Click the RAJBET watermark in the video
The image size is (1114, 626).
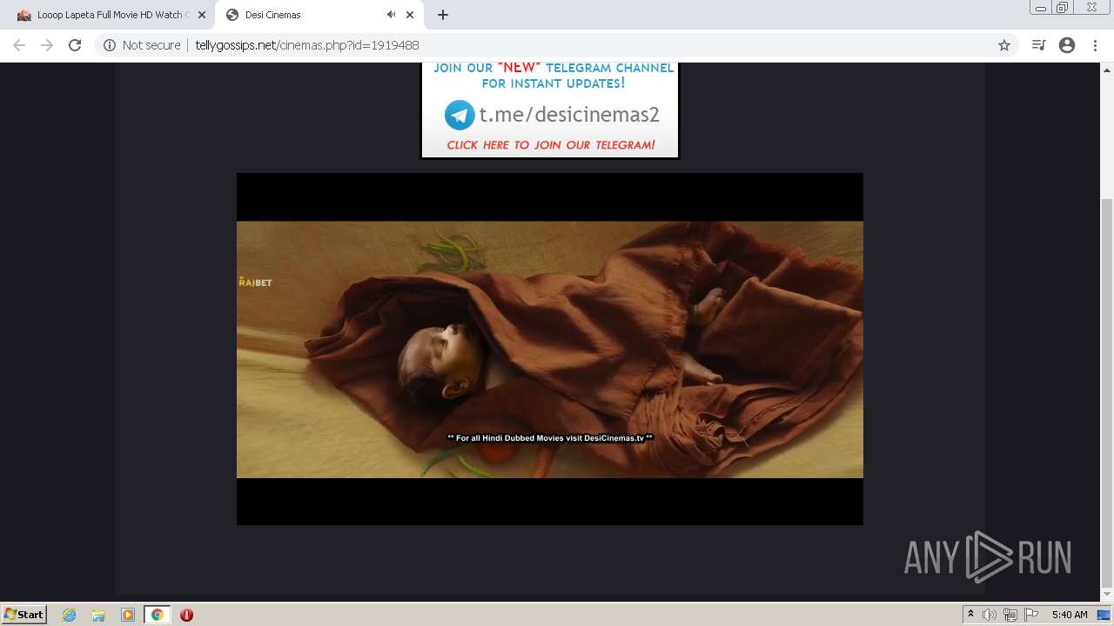pyautogui.click(x=255, y=282)
